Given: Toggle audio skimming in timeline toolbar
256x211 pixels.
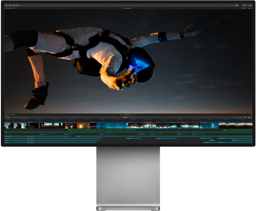Looking at the screenshot, I should (x=238, y=117).
